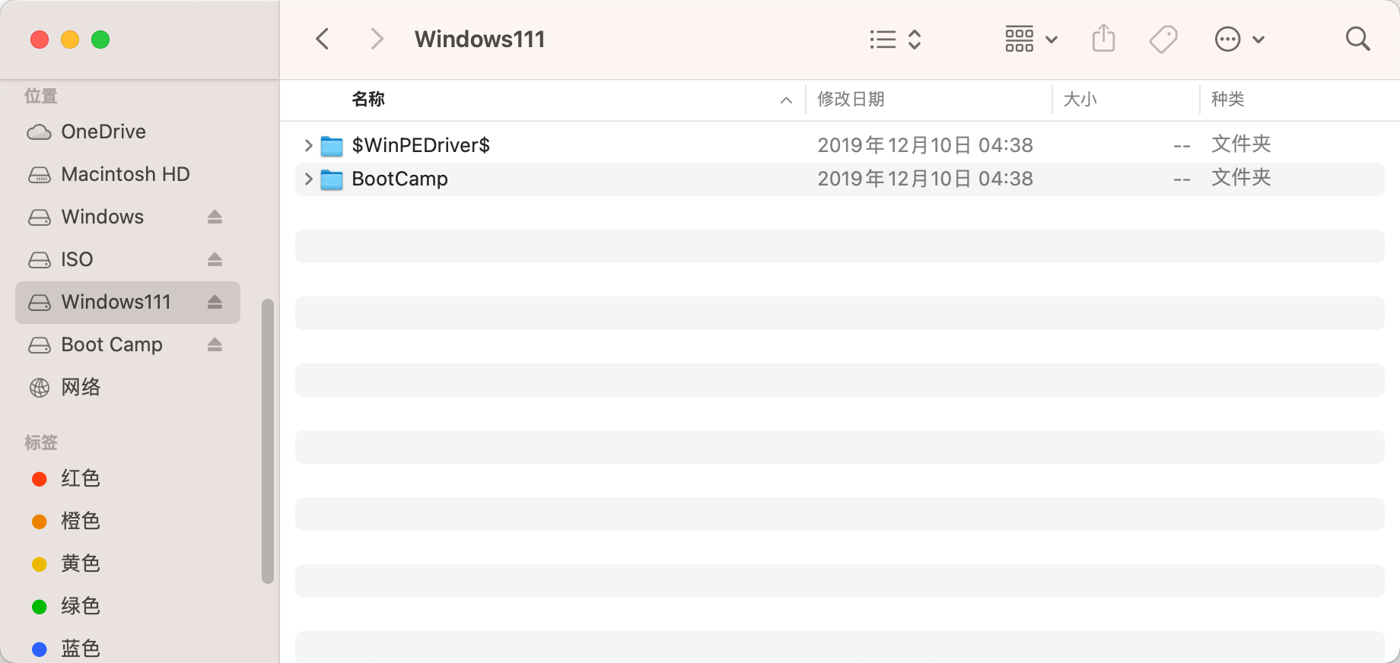Viewport: 1400px width, 663px height.
Task: Click the Edit Tags icon
Action: coord(1163,39)
